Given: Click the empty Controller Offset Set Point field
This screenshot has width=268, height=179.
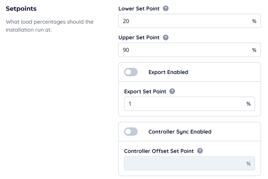Looking at the screenshot, I should (182, 164).
